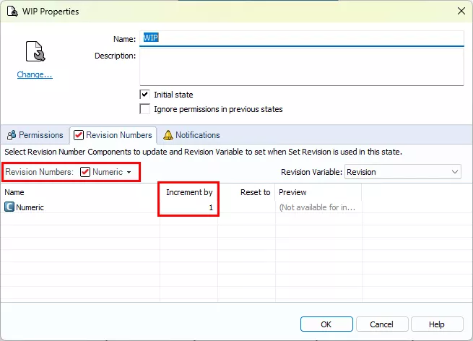
Task: Click the empty Reset to cell for Numeric
Action: (x=246, y=207)
